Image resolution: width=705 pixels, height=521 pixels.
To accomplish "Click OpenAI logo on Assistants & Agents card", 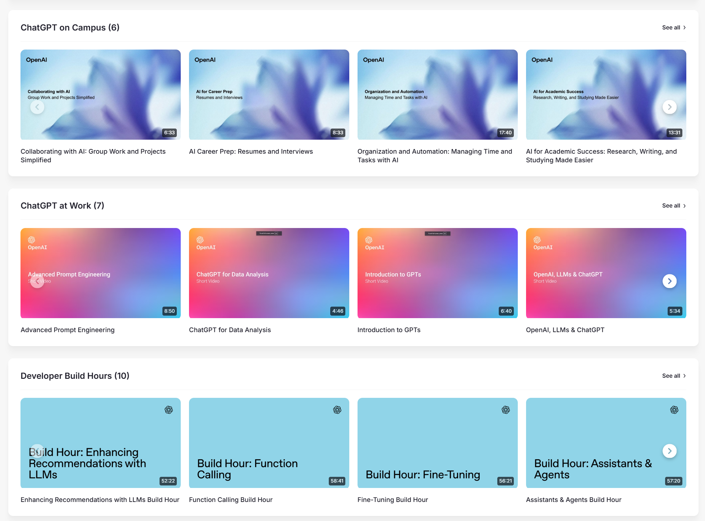I will tap(674, 410).
